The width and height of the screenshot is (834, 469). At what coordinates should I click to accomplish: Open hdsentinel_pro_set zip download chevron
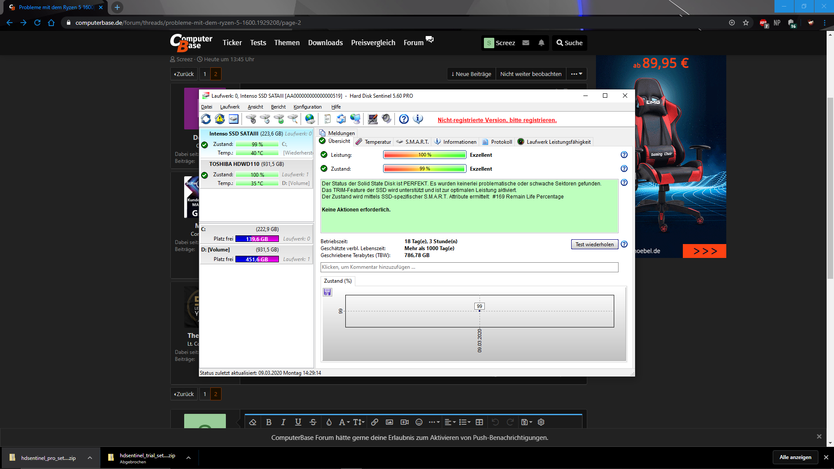click(90, 458)
